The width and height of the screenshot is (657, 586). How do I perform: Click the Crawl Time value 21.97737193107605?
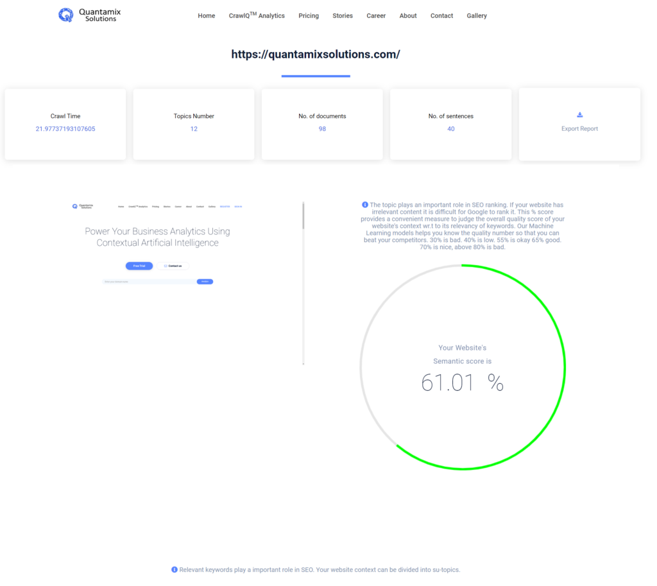point(65,128)
